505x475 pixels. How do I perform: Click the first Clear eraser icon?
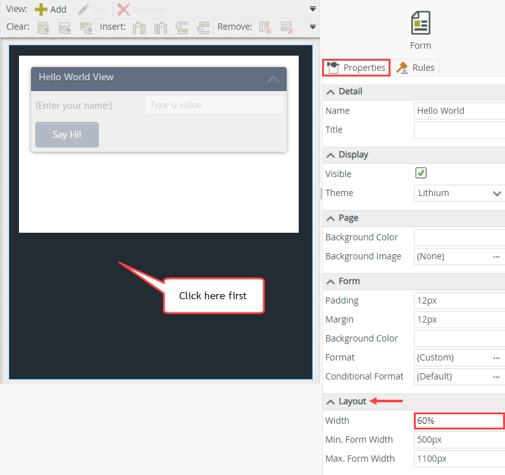[x=43, y=28]
